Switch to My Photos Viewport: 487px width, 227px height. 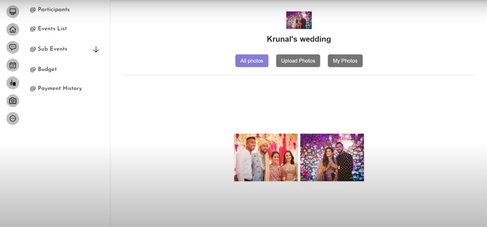(x=345, y=61)
